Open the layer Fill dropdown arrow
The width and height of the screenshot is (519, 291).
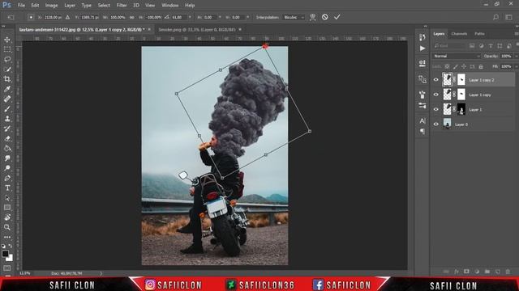pos(516,66)
